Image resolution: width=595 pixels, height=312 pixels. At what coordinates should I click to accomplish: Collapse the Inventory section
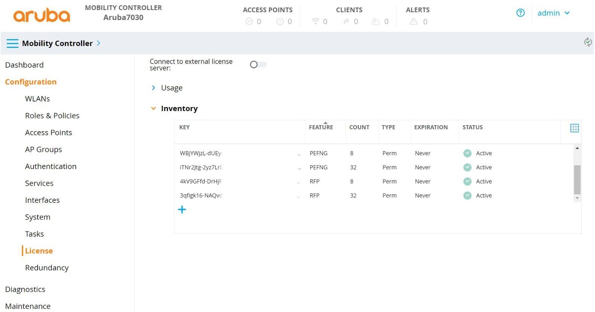[x=154, y=108]
